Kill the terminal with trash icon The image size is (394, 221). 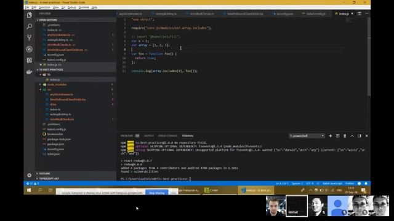coord(345,136)
